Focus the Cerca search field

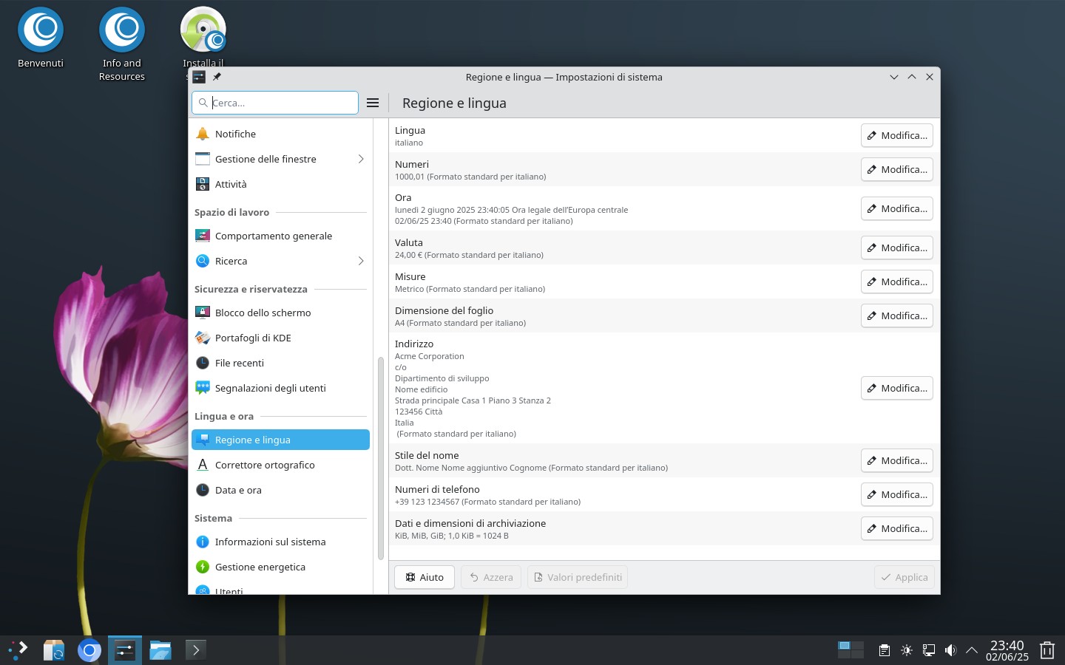[x=275, y=103]
